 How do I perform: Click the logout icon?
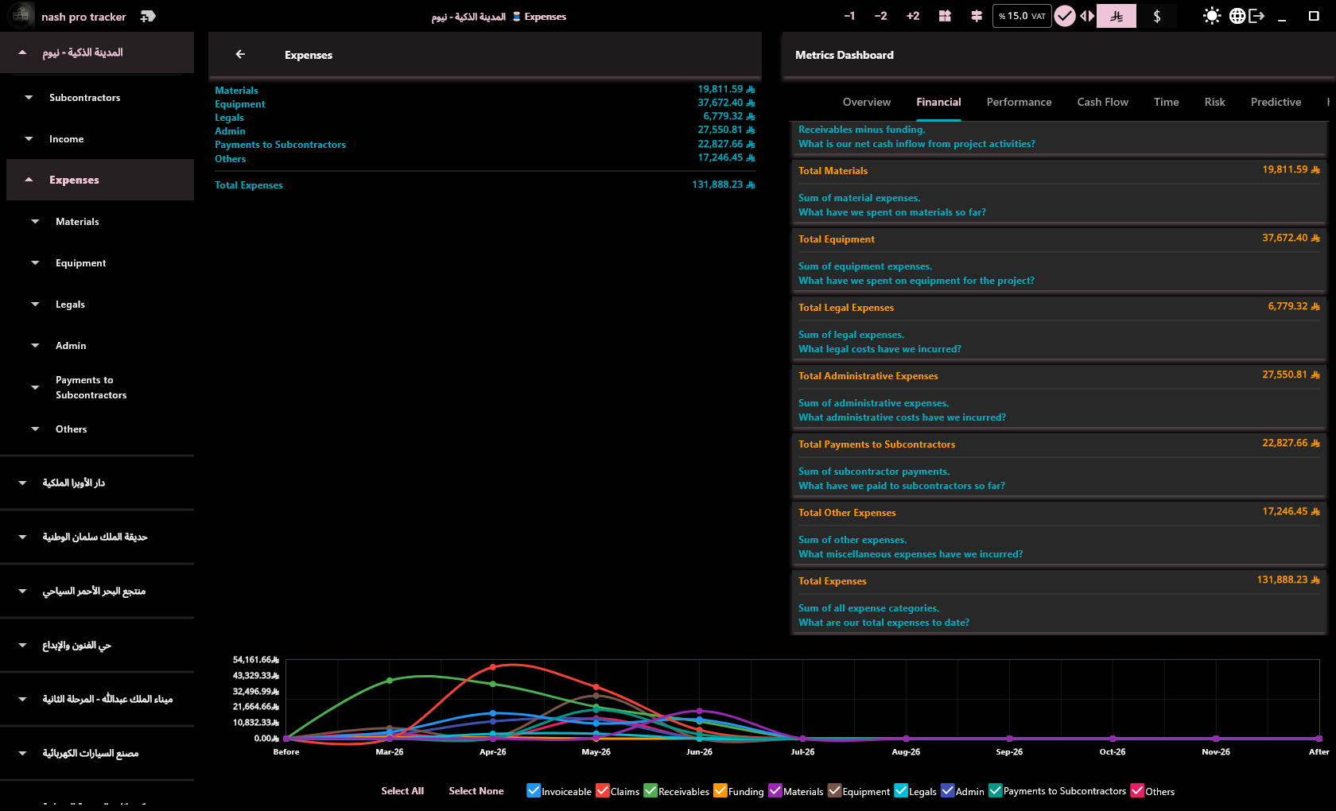click(x=1256, y=16)
